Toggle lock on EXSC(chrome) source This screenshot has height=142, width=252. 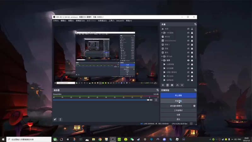192,41
